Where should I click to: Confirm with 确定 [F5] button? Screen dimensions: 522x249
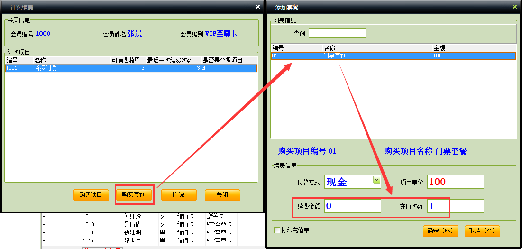[x=440, y=231]
